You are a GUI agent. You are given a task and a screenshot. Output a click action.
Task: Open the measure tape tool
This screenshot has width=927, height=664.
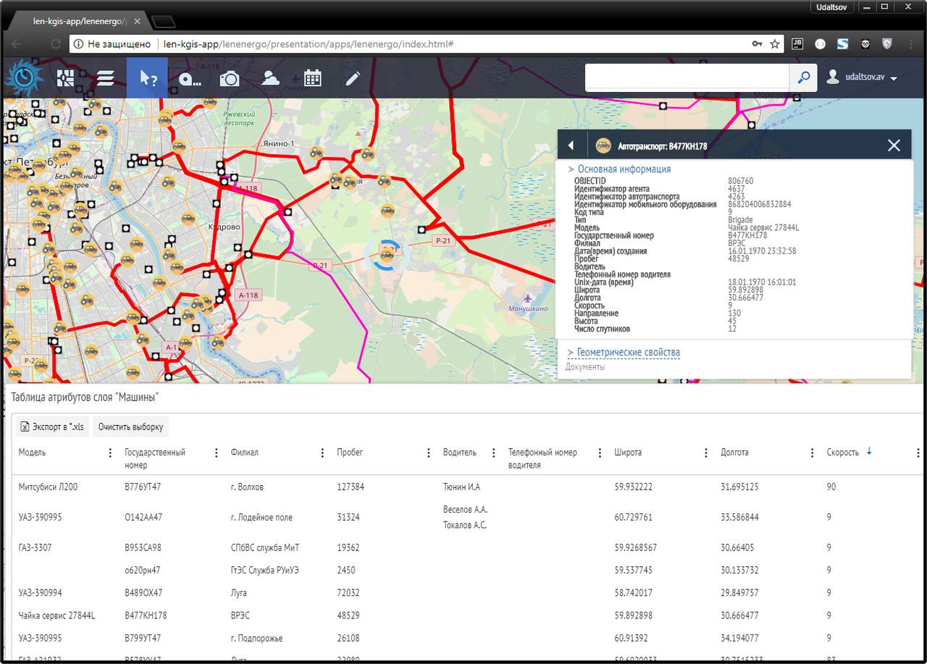(x=190, y=79)
